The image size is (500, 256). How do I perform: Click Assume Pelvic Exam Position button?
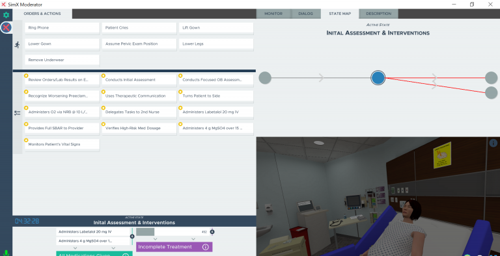coord(139,44)
